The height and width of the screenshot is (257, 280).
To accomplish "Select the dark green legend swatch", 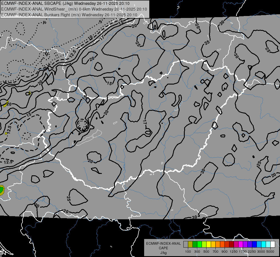I will (x=195, y=244).
